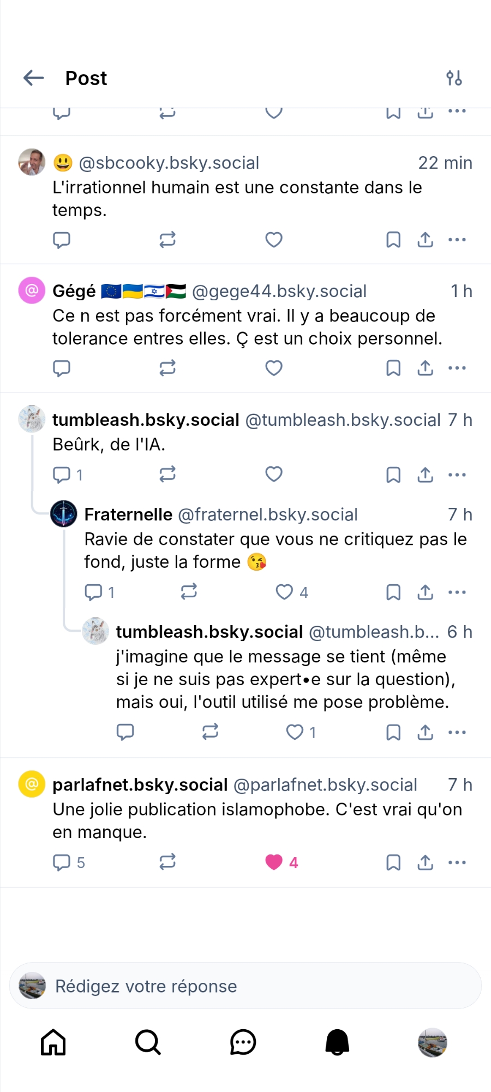The width and height of the screenshot is (491, 1092).
Task: Open more options on parlafnet's post
Action: point(457,862)
